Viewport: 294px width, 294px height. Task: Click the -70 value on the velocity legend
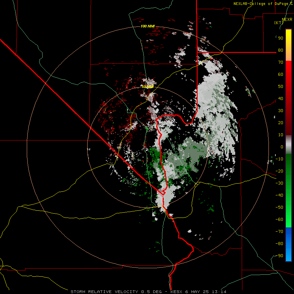click(x=279, y=232)
